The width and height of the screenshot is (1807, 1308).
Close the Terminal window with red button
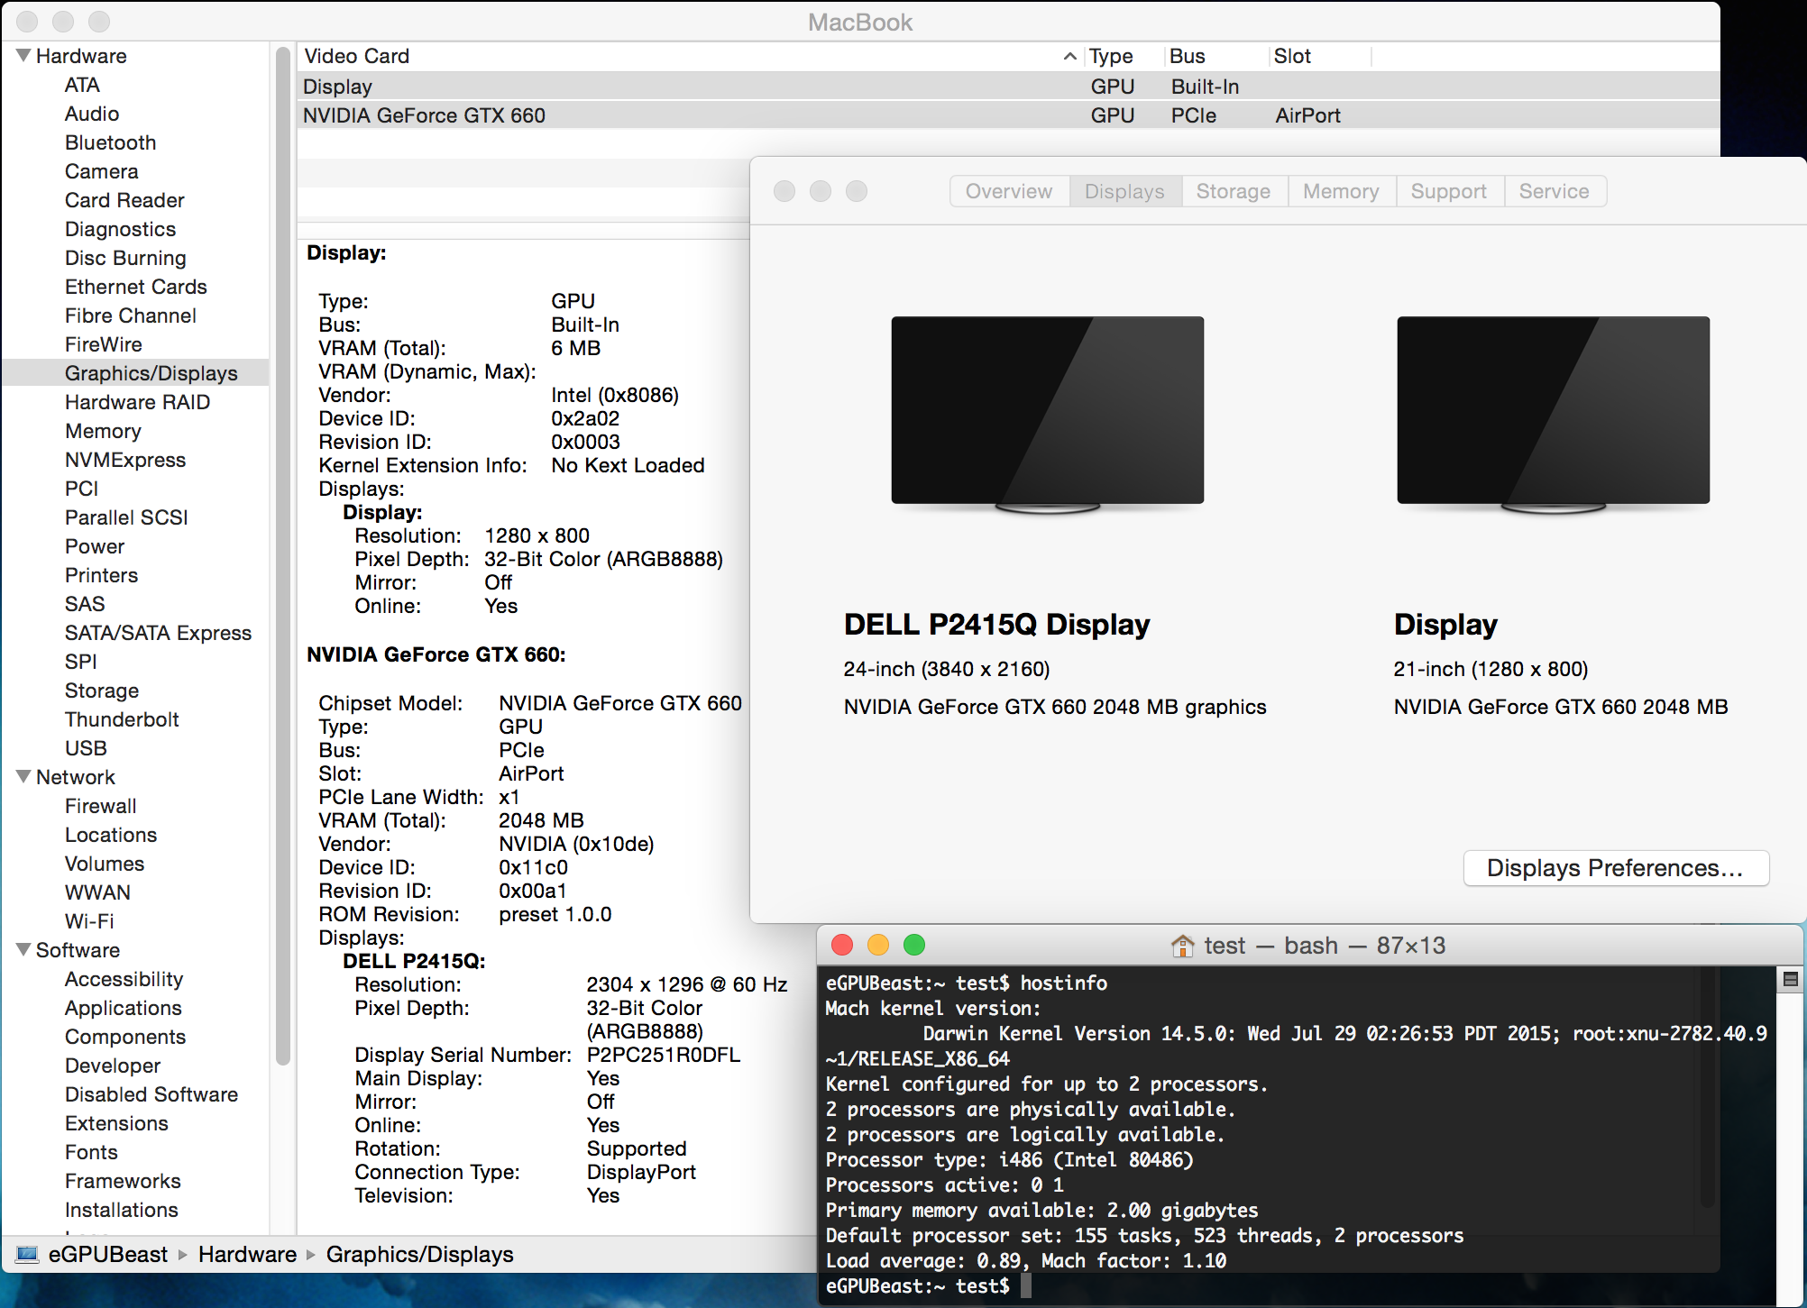pos(842,945)
